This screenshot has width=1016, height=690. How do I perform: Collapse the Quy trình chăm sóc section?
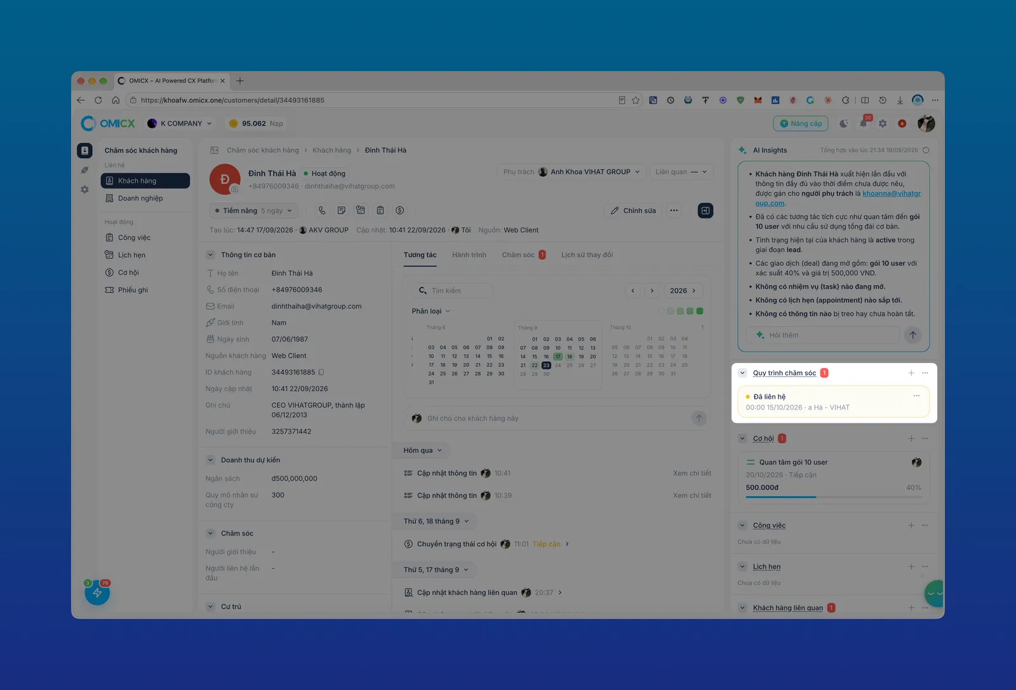(742, 373)
